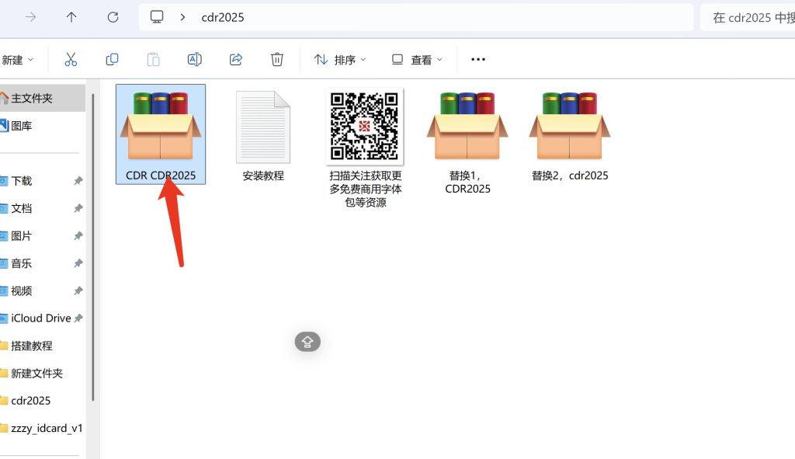Cut the selected file with scissors icon

coord(71,59)
